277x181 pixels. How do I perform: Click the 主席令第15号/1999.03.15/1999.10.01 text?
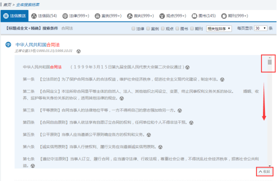[43, 51]
